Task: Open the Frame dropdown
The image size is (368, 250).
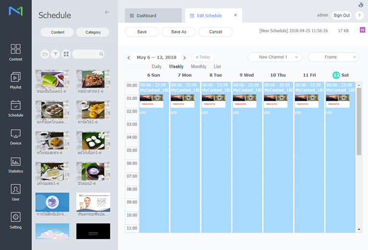Action: pyautogui.click(x=333, y=57)
